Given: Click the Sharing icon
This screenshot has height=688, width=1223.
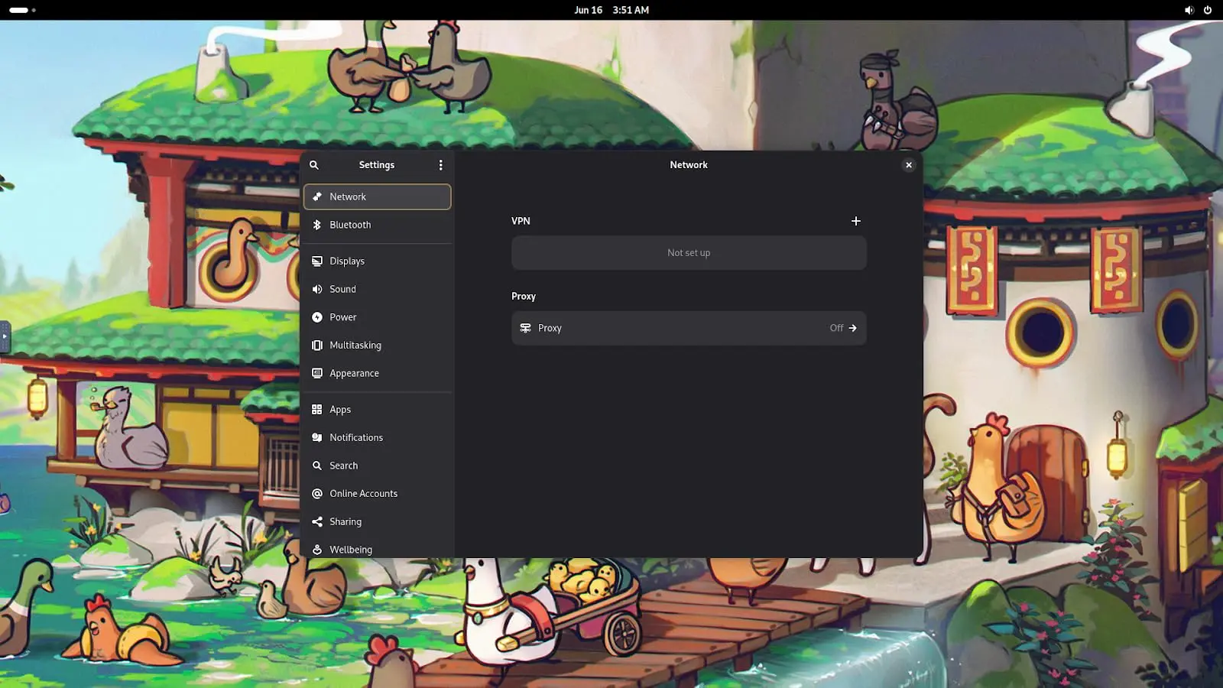Looking at the screenshot, I should 317,521.
